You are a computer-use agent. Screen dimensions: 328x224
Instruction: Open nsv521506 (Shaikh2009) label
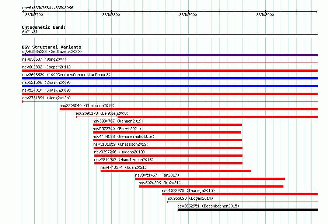click(x=46, y=82)
